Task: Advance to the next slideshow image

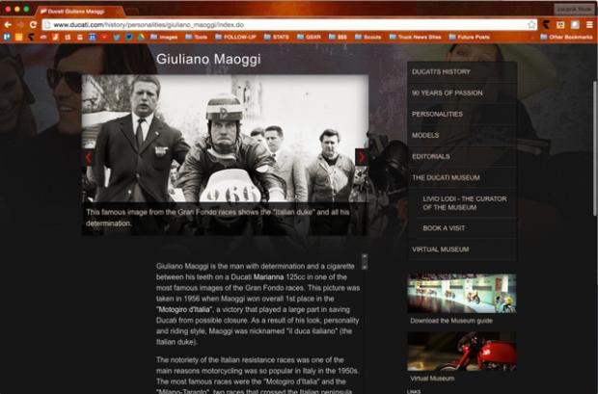Action: click(361, 157)
